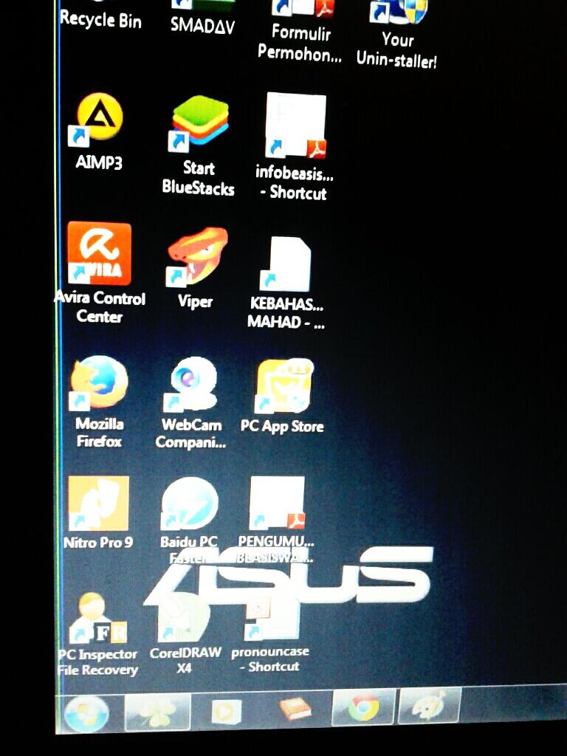This screenshot has height=756, width=567.
Task: Select the Recycle Bin label
Action: [x=100, y=20]
